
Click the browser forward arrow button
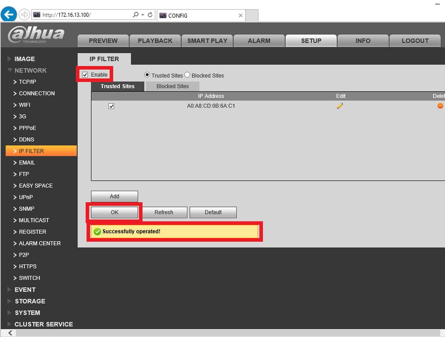coord(24,15)
